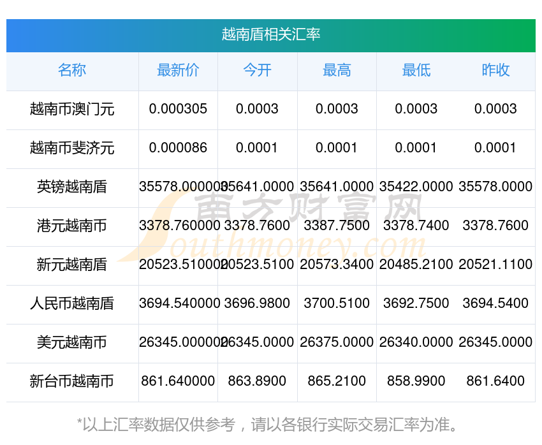The width and height of the screenshot is (542, 445).
Task: Click the previous close 861.6400
Action: click(x=495, y=381)
